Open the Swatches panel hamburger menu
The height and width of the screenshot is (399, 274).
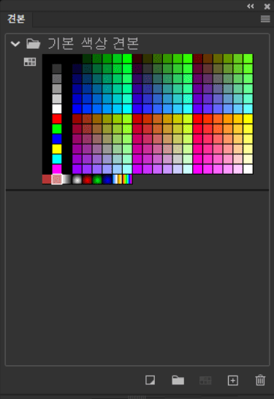(265, 19)
